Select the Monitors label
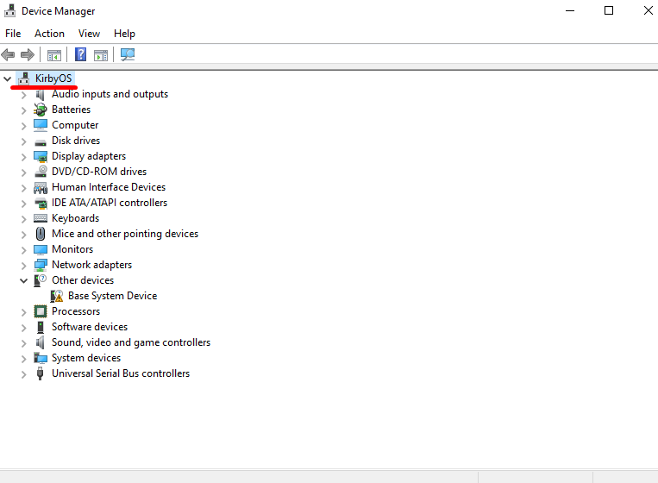Image resolution: width=658 pixels, height=483 pixels. pyautogui.click(x=72, y=249)
